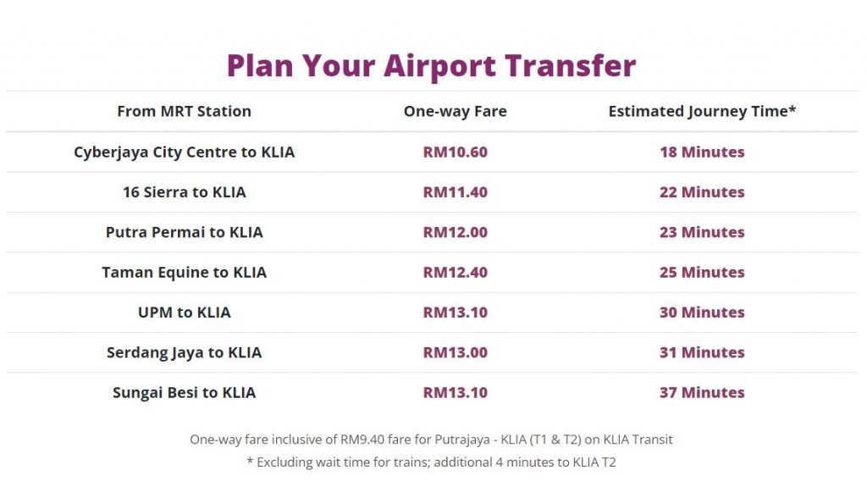Click the "18 Minutes" journey time

point(702,152)
